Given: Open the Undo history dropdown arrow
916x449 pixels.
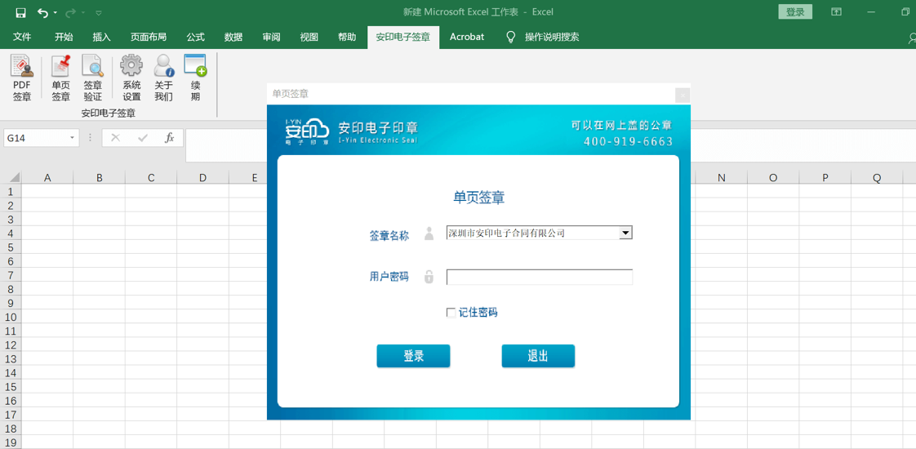Looking at the screenshot, I should pos(55,12).
